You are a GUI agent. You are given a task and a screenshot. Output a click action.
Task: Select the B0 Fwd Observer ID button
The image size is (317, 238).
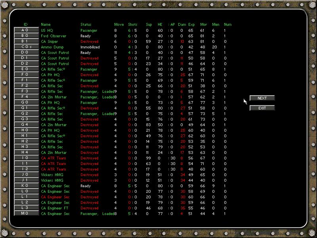pos(26,36)
